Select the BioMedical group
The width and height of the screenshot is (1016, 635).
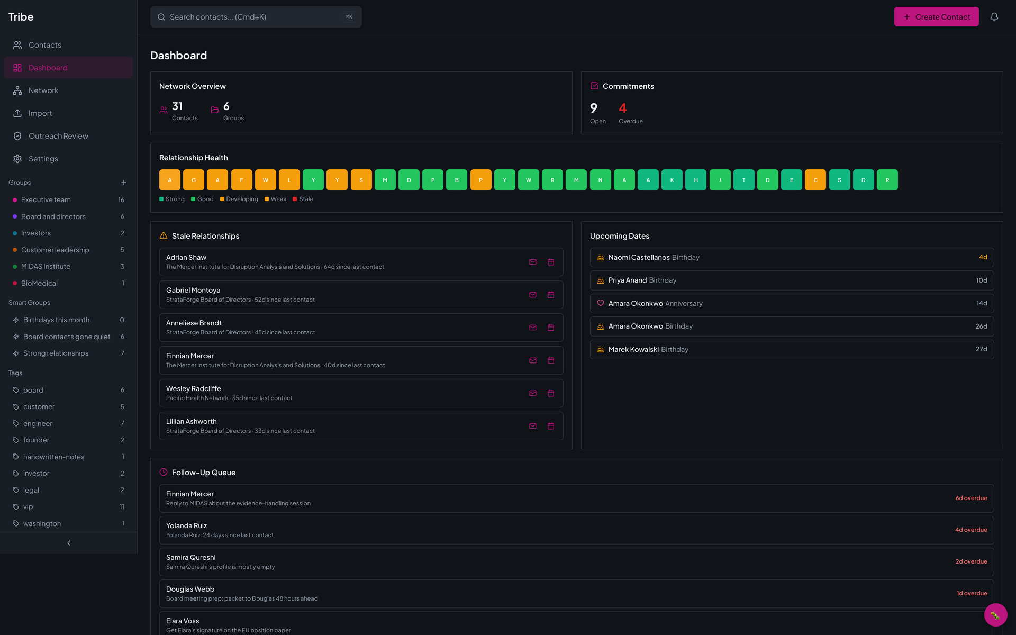(x=68, y=283)
